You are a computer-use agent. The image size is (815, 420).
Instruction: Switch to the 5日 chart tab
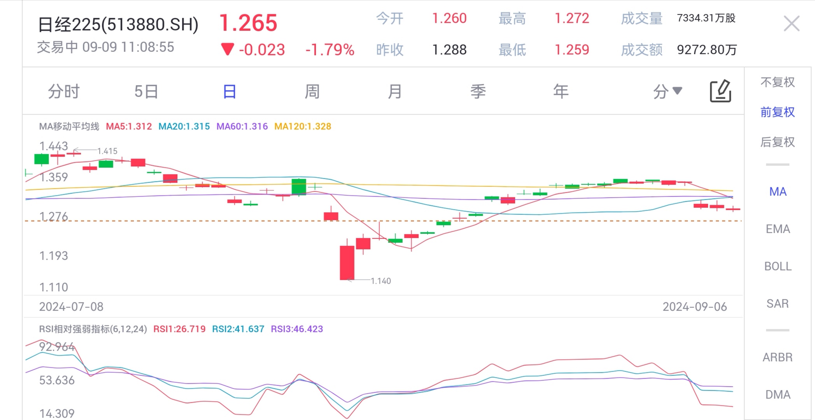pyautogui.click(x=146, y=92)
